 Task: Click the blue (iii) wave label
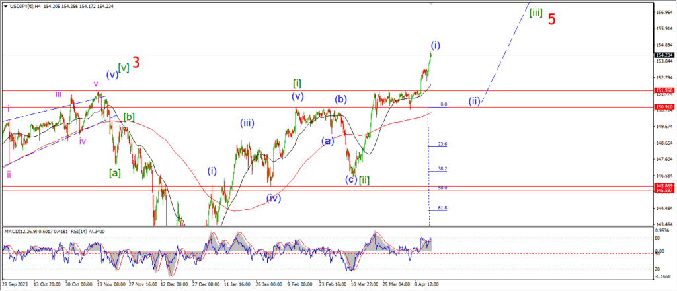click(x=247, y=122)
